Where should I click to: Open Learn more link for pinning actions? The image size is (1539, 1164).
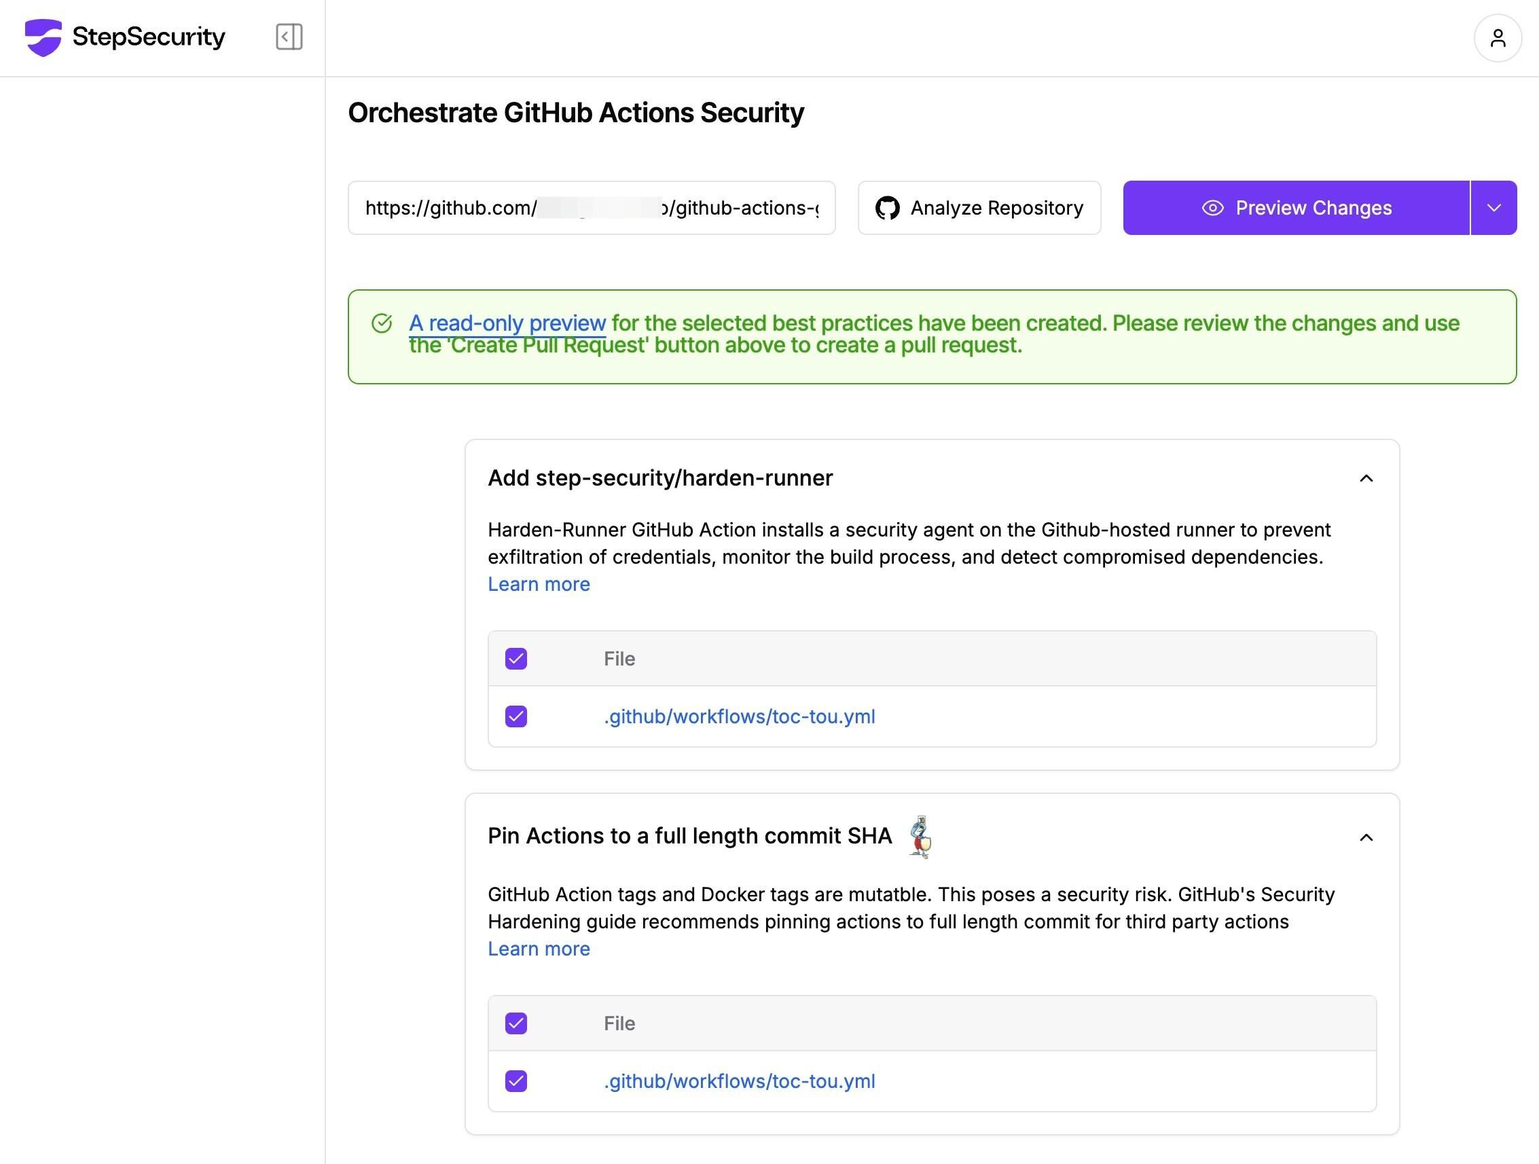pyautogui.click(x=539, y=948)
